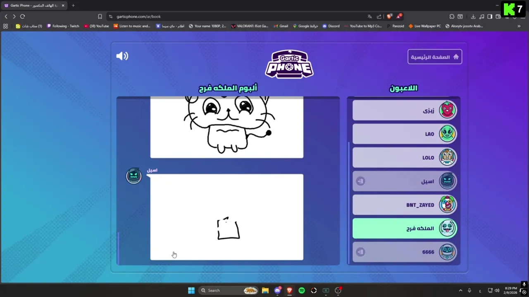This screenshot has height=297, width=529.
Task: Select player BNT_ZAYED in the list
Action: pos(405,205)
